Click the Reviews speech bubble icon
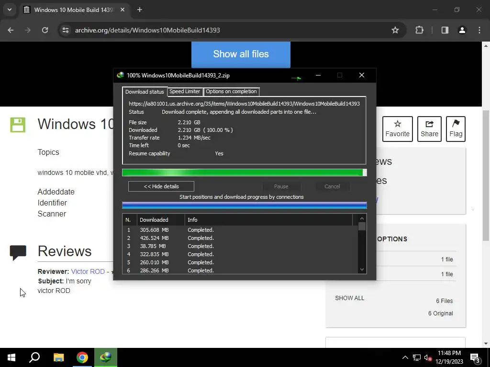The height and width of the screenshot is (367, 490). tap(18, 253)
